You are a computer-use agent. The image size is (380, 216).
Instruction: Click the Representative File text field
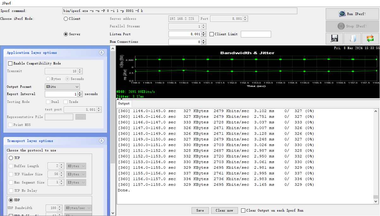(x=59, y=117)
